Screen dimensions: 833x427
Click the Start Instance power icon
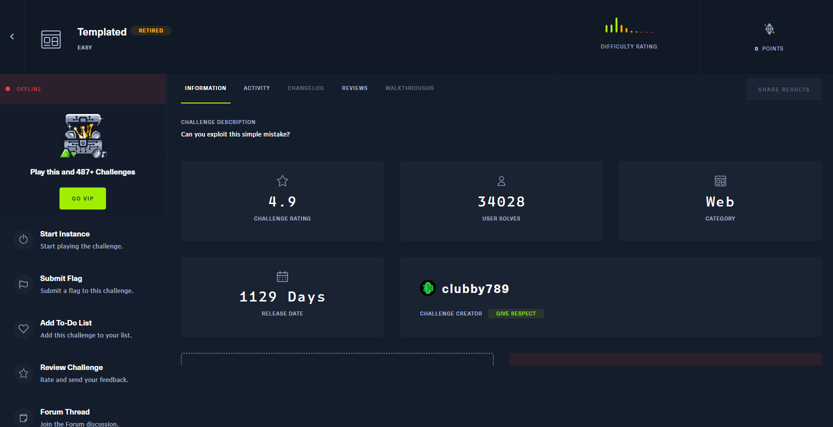[23, 239]
